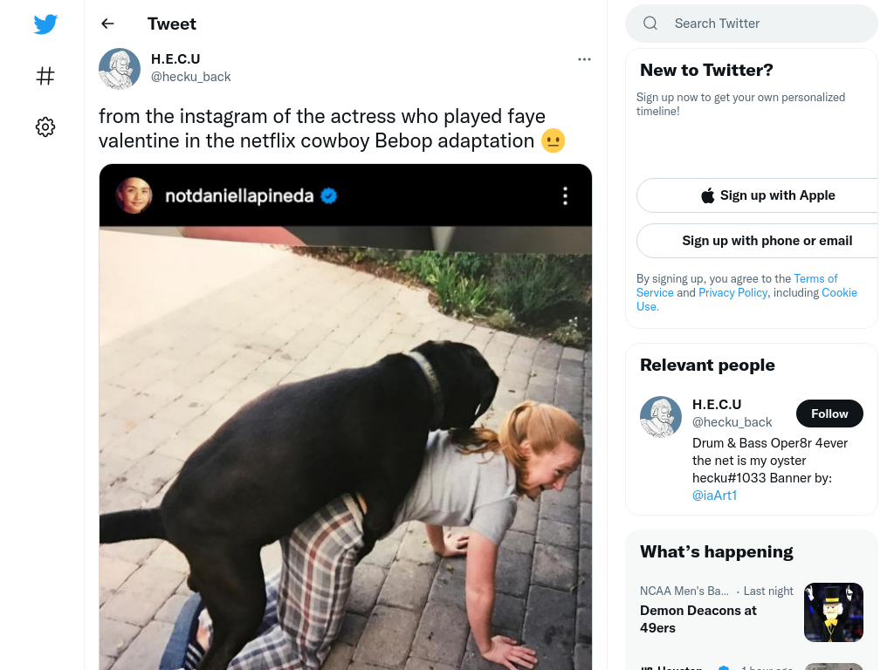Open the tweet's more options menu
Screen dimensions: 894x670
[584, 59]
